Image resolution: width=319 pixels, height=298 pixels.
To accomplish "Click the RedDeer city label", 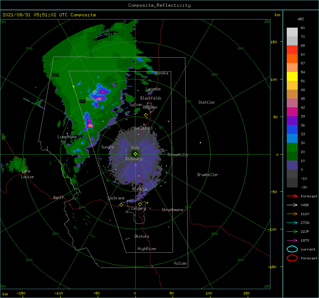I will [150, 107].
